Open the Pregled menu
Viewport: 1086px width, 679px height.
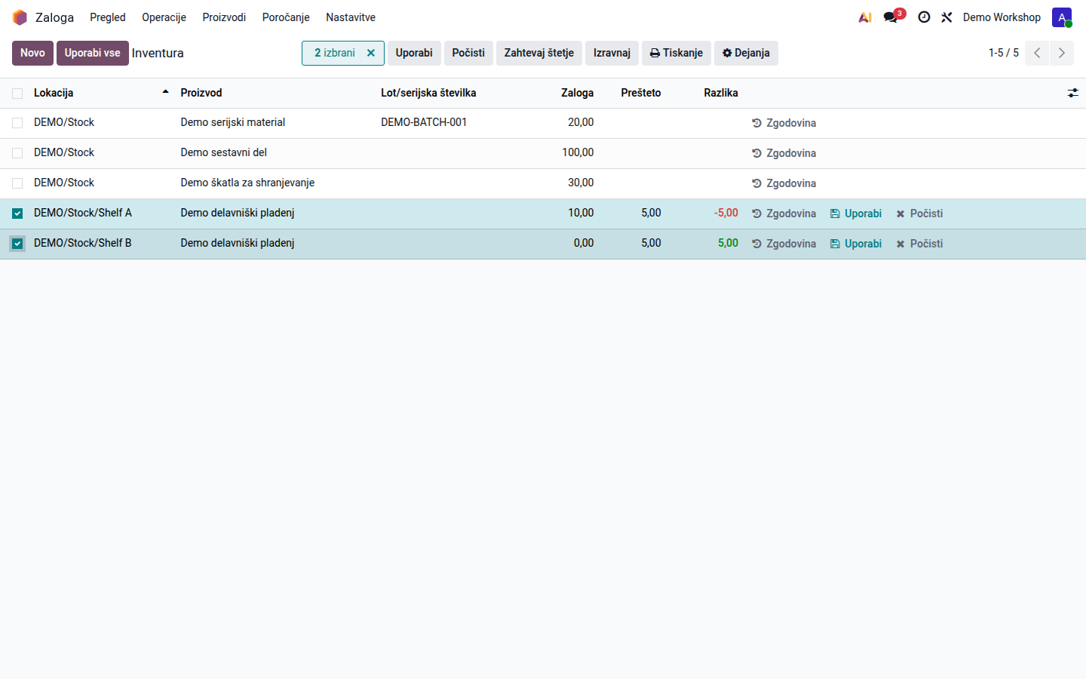pos(108,17)
